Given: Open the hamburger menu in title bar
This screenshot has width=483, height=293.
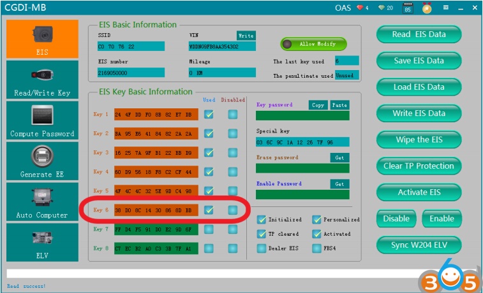Looking at the screenshot, I should [x=443, y=8].
